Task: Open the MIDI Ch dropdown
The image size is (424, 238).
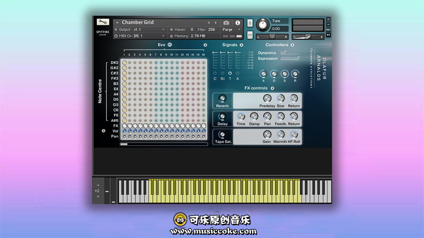Action: [163, 36]
